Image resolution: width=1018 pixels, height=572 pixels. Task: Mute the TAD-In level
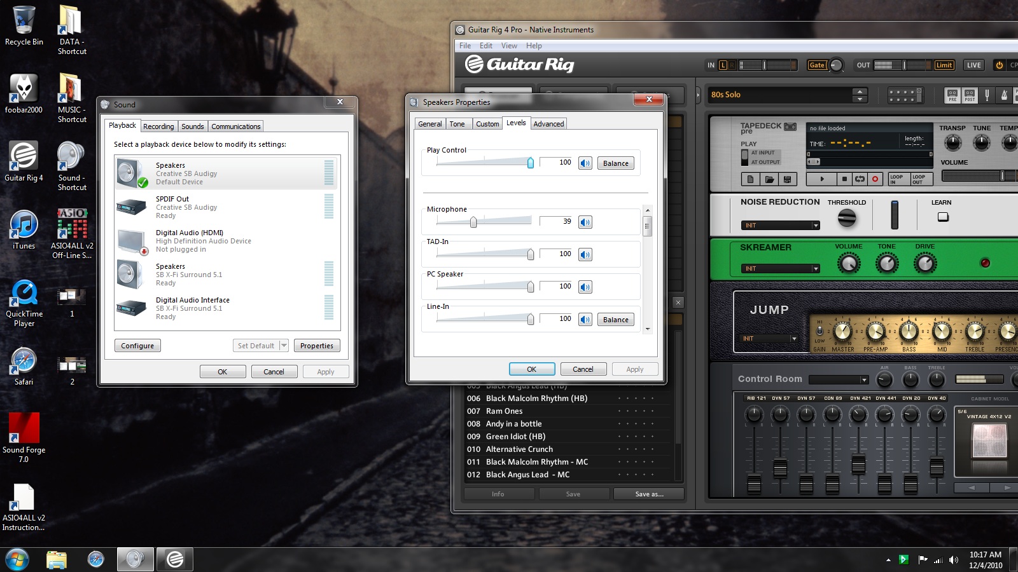(585, 255)
